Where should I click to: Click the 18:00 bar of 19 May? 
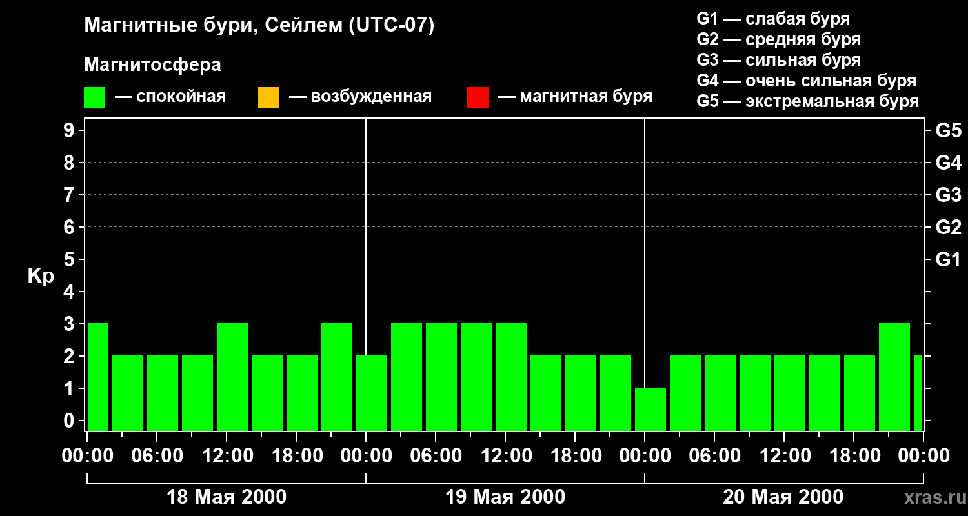pos(581,393)
